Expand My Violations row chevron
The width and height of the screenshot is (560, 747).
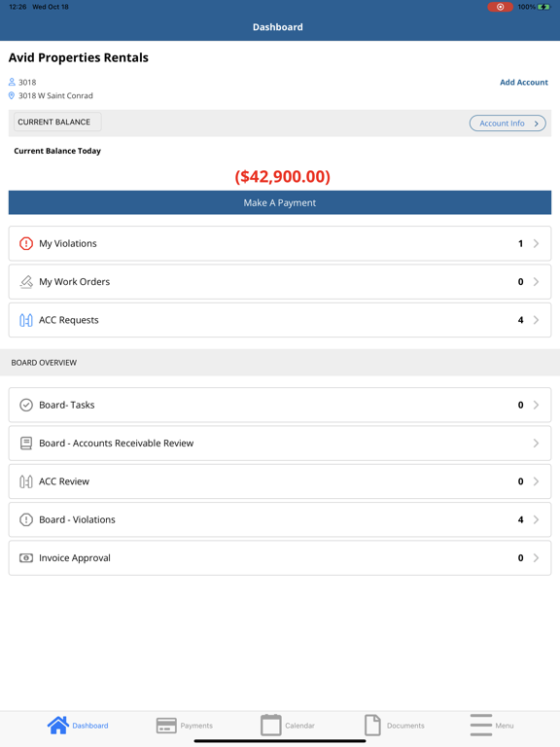[537, 243]
